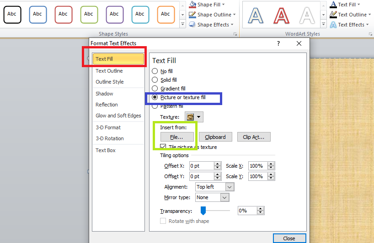
Task: Switch to the Text Outline category
Action: 109,71
